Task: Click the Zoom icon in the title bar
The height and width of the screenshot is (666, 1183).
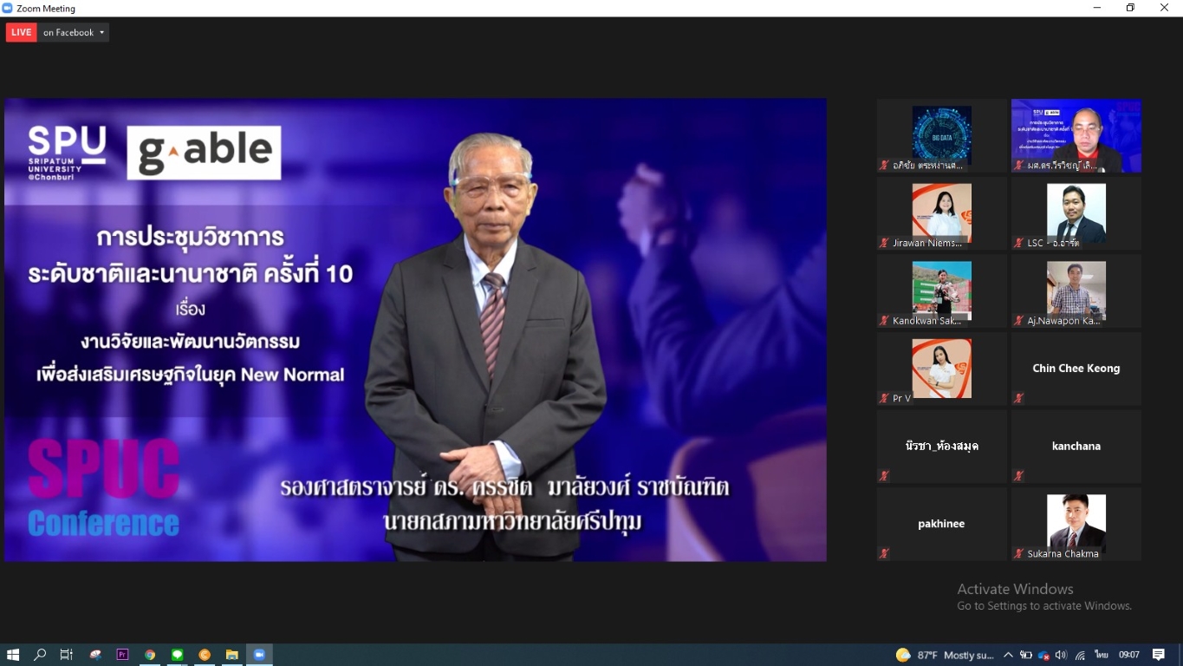Action: 8,8
